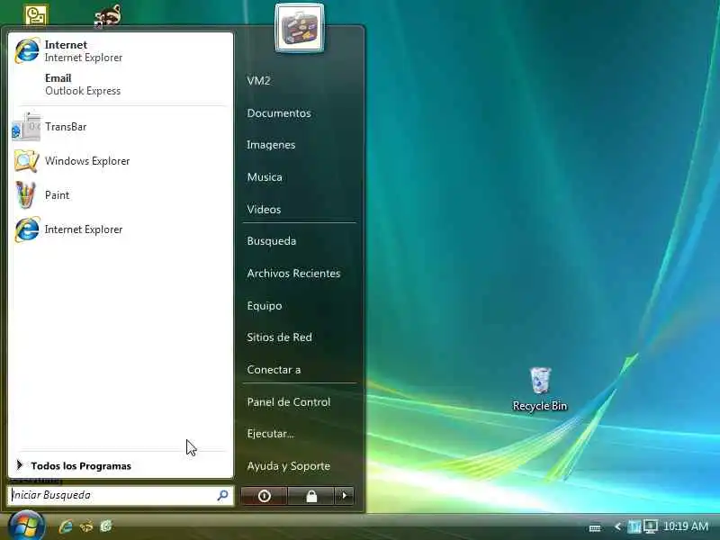720x540 pixels.
Task: Open the shutdown options arrow menu
Action: point(345,496)
